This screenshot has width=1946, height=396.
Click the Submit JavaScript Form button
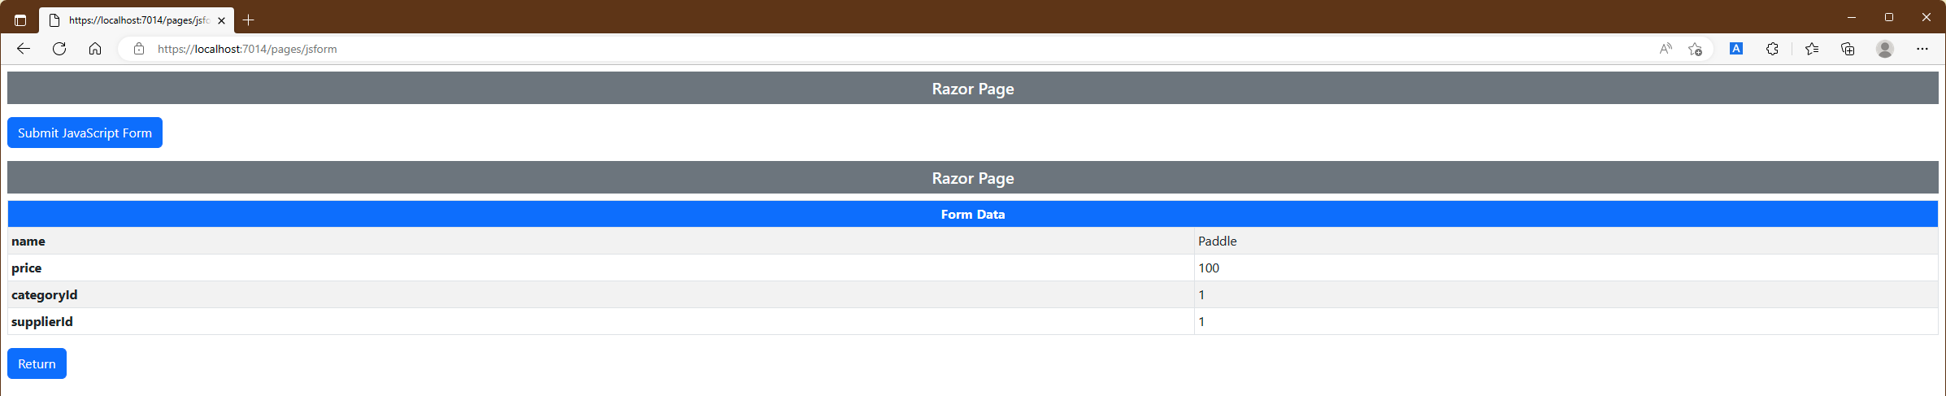coord(85,133)
